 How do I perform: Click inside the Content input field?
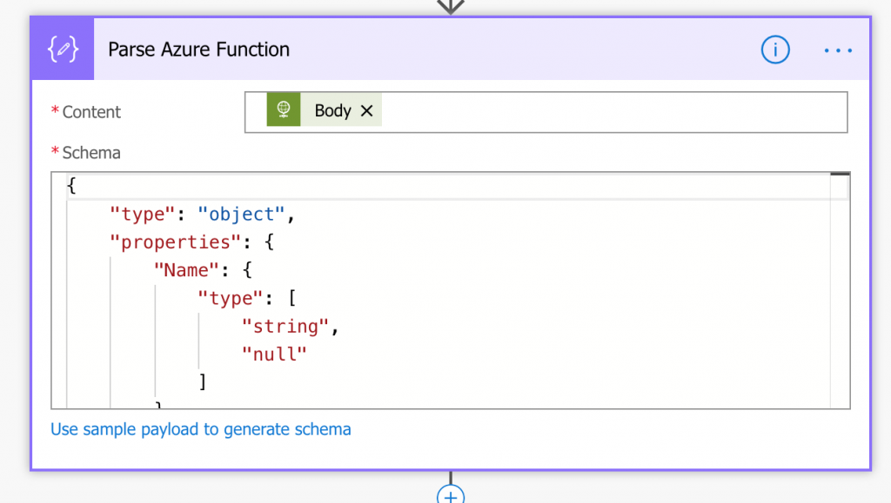click(x=546, y=112)
